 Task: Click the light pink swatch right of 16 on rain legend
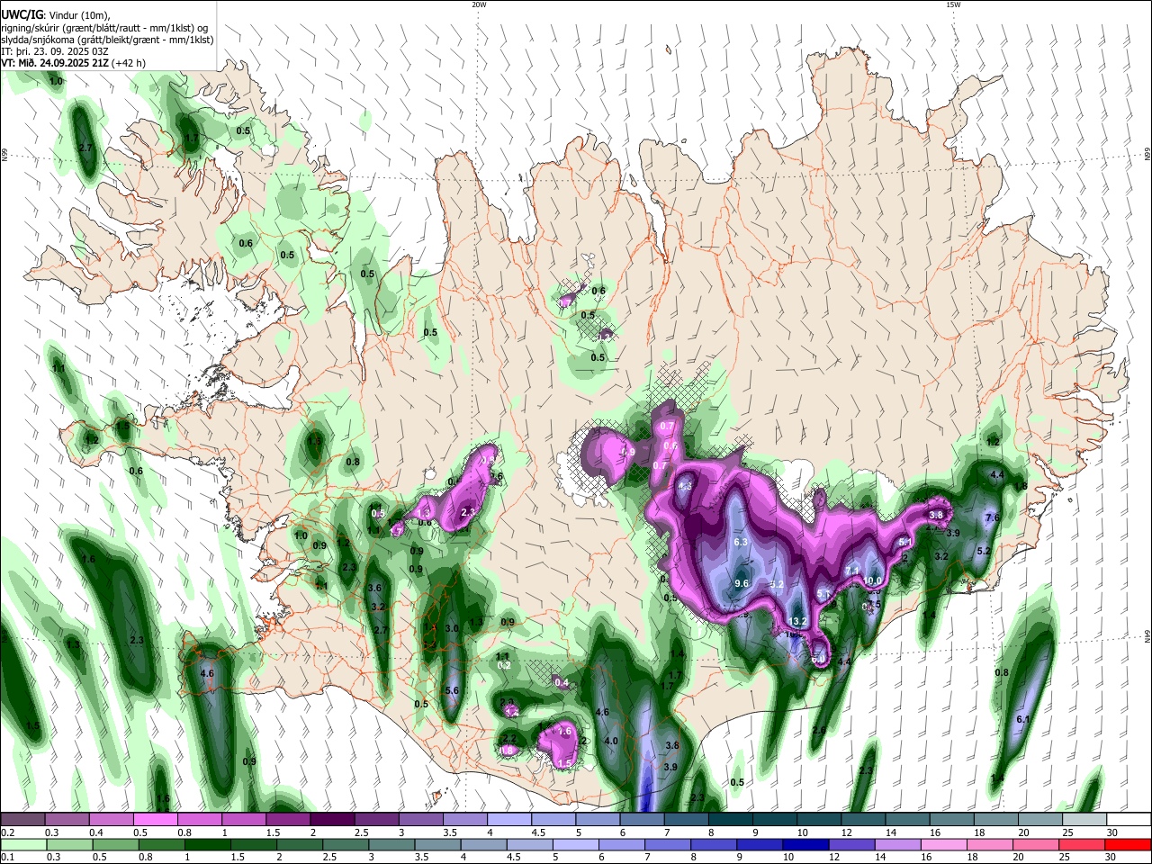[942, 844]
